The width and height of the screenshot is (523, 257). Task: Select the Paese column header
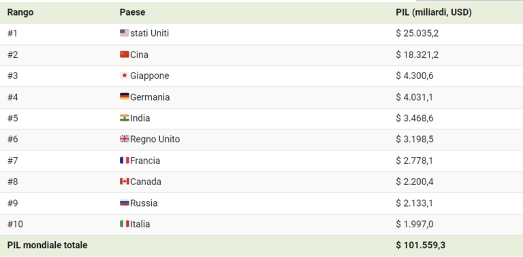pos(132,12)
